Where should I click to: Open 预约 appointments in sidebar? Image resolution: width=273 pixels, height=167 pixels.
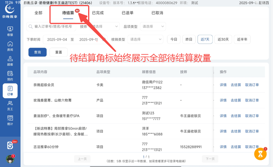(x=10, y=76)
